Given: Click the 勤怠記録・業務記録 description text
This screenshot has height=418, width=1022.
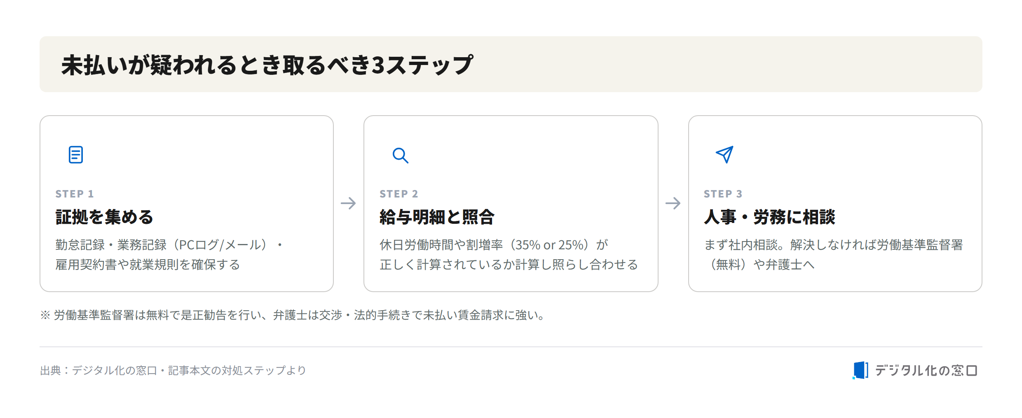Looking at the screenshot, I should (169, 255).
